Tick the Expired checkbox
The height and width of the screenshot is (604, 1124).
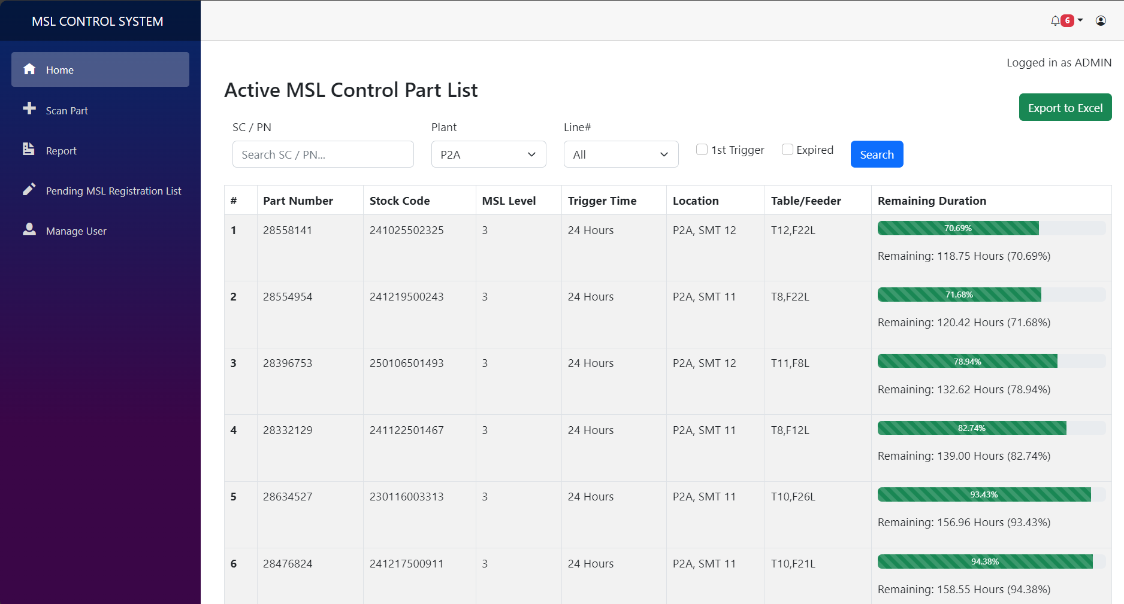(787, 150)
